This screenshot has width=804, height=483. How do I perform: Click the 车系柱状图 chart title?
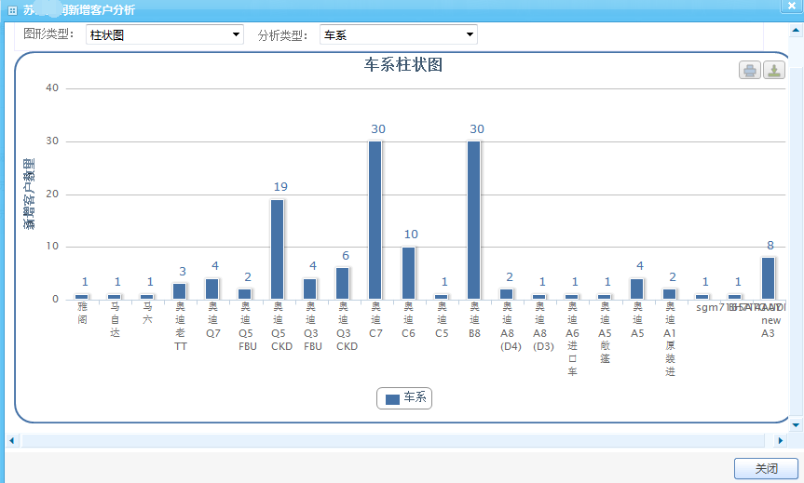(402, 65)
